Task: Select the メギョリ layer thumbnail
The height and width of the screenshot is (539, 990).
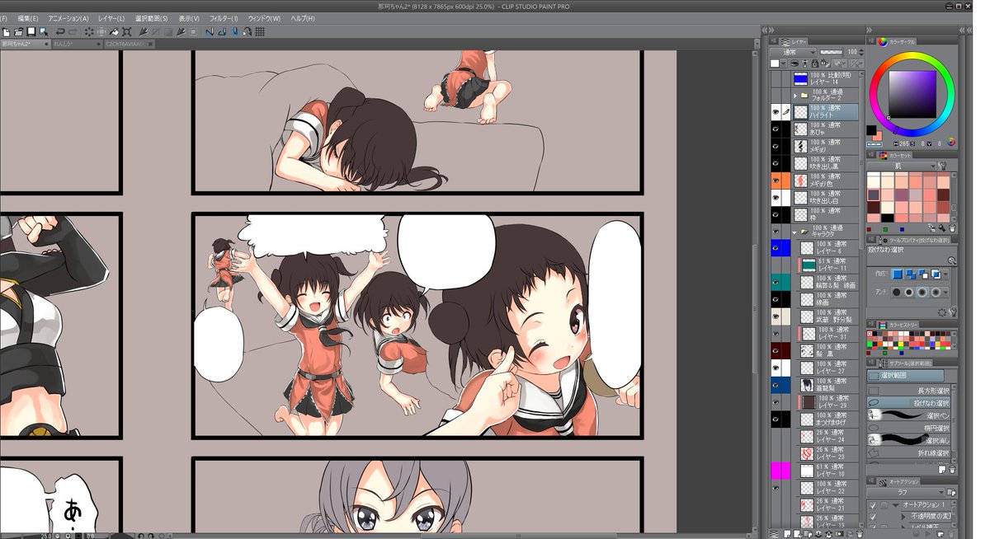Action: [x=800, y=147]
